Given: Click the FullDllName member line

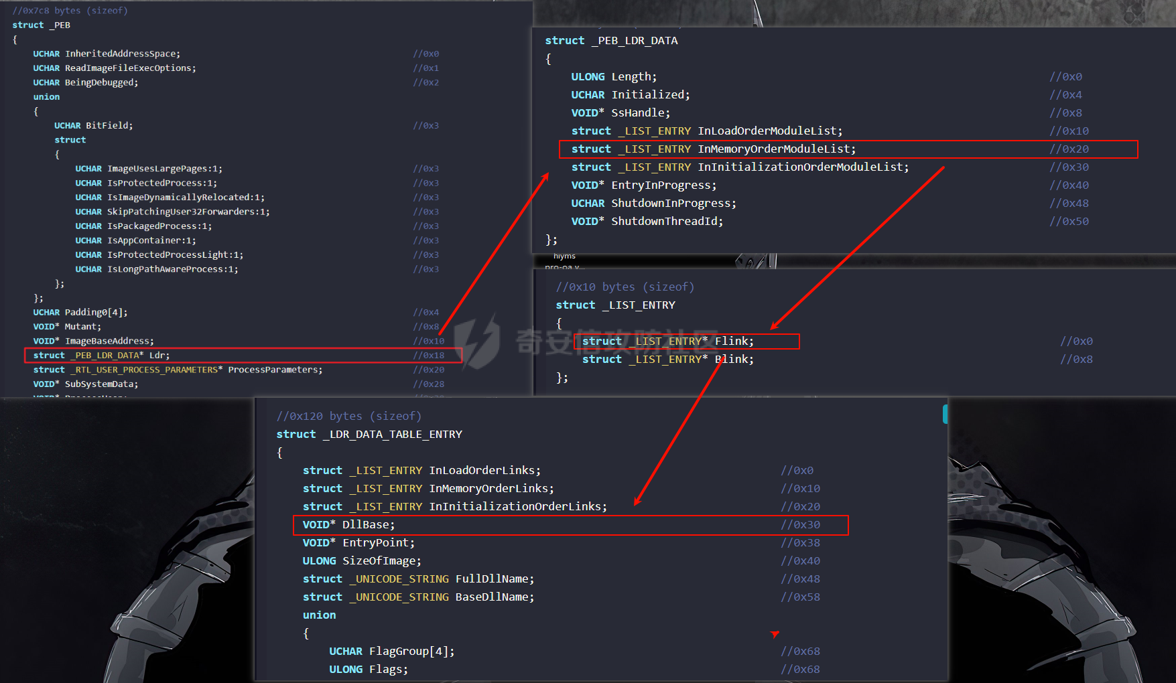Looking at the screenshot, I should [418, 579].
